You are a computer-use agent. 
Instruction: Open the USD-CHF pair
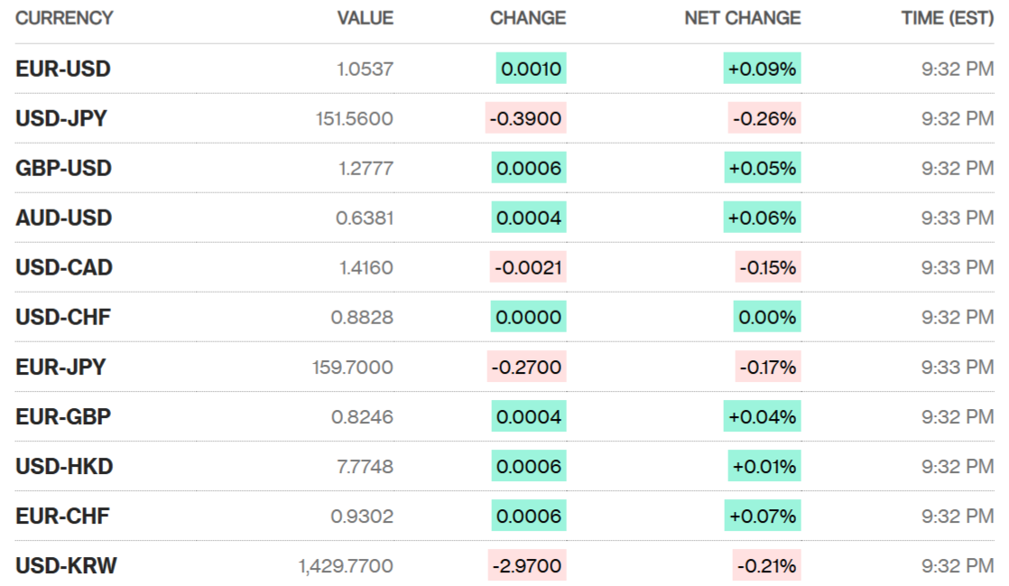(x=63, y=317)
